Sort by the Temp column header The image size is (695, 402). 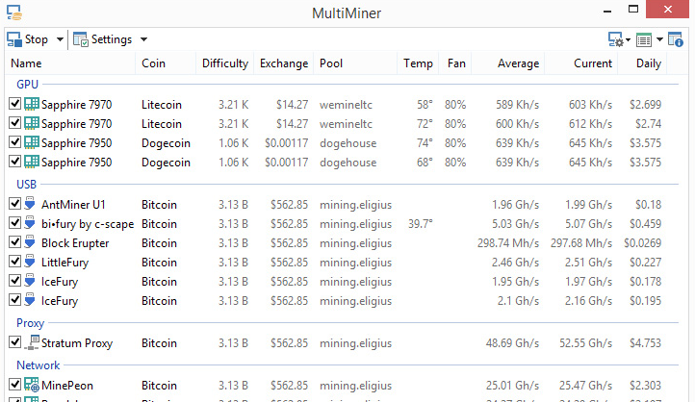(x=418, y=63)
